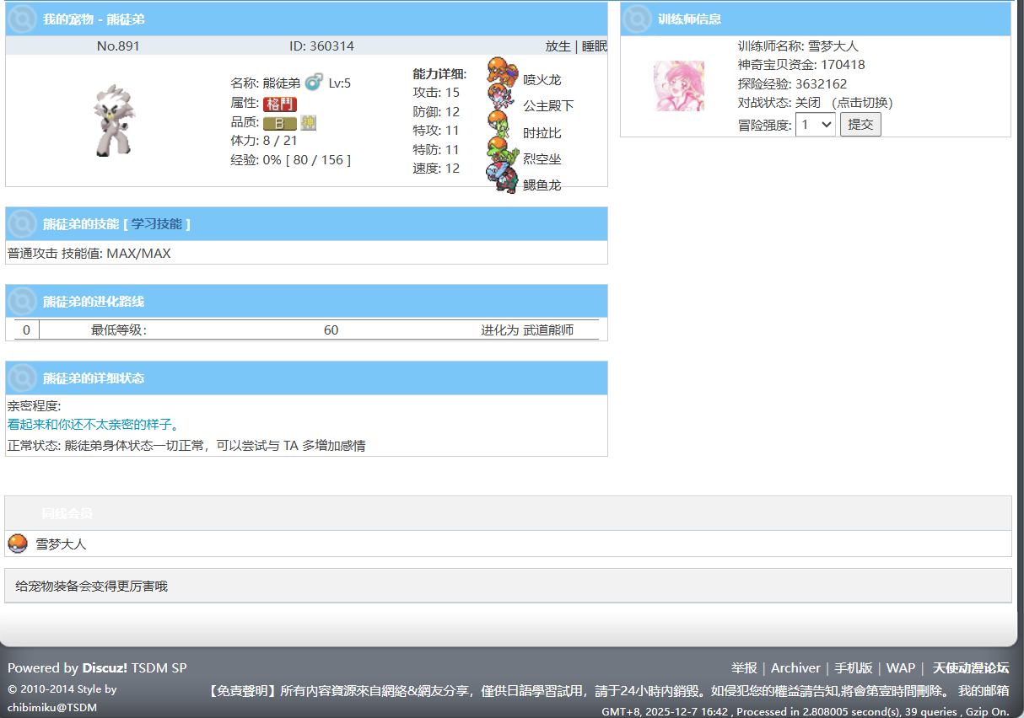
Task: Click the yellow 神 quality badge
Action: coord(309,123)
